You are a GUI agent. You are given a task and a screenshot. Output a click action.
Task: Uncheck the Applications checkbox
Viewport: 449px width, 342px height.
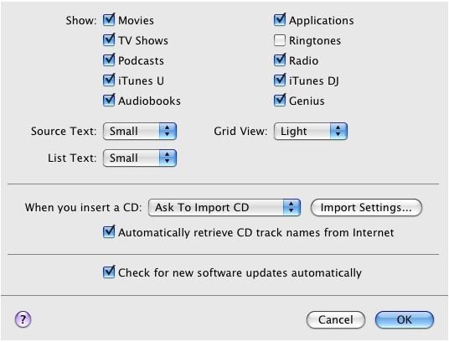pyautogui.click(x=280, y=20)
